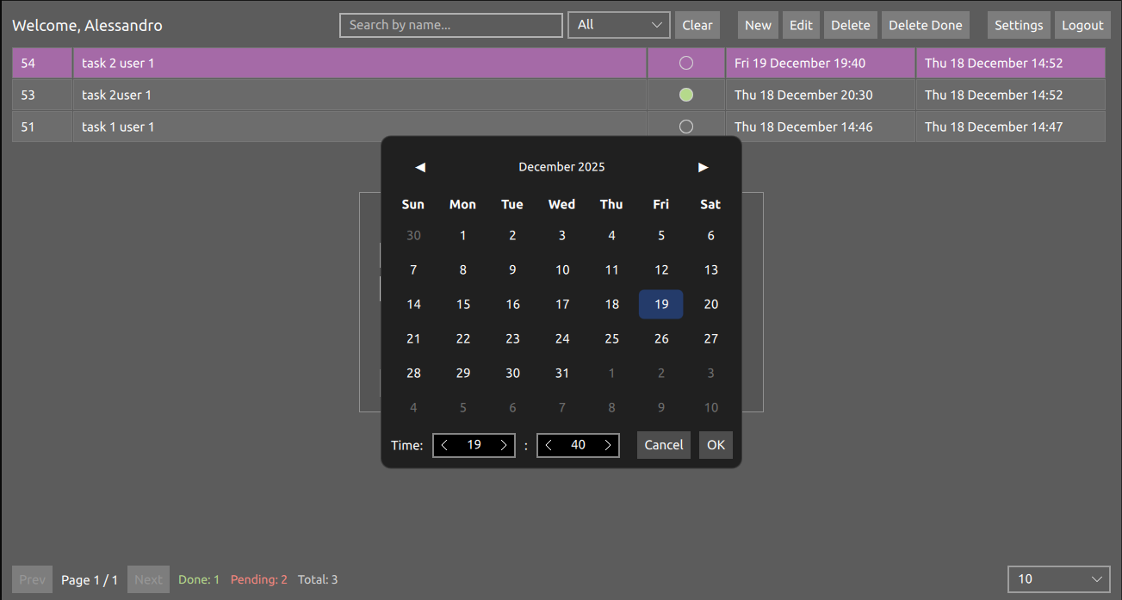Log out of Alessandro's account

click(x=1082, y=25)
